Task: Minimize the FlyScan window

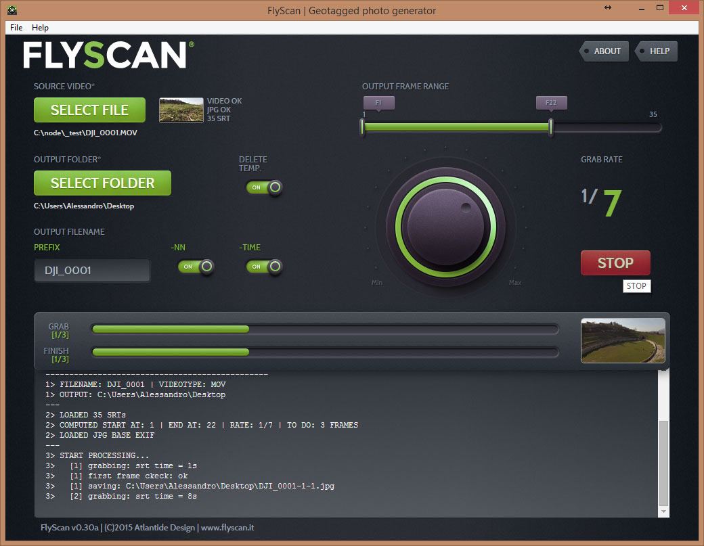Action: (642, 8)
